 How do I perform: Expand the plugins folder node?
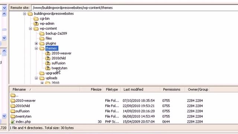[x=36, y=44]
